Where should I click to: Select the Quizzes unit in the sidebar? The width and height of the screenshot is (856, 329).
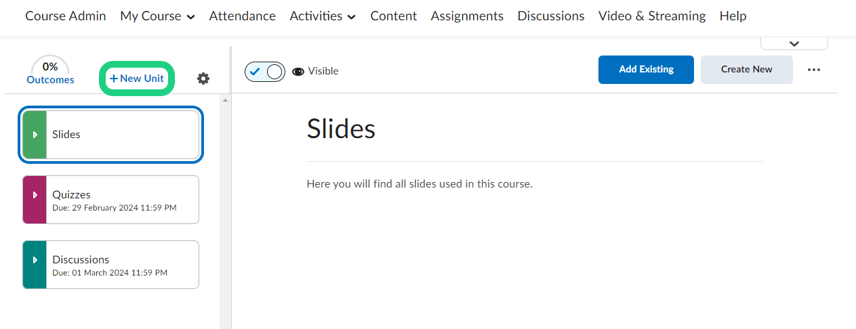(x=122, y=200)
